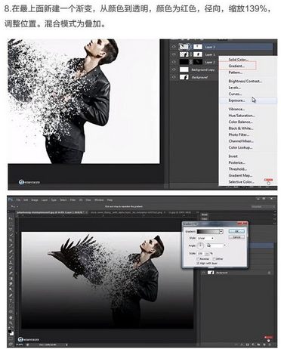Select the Clone Stamp tool

pyautogui.click(x=11, y=263)
